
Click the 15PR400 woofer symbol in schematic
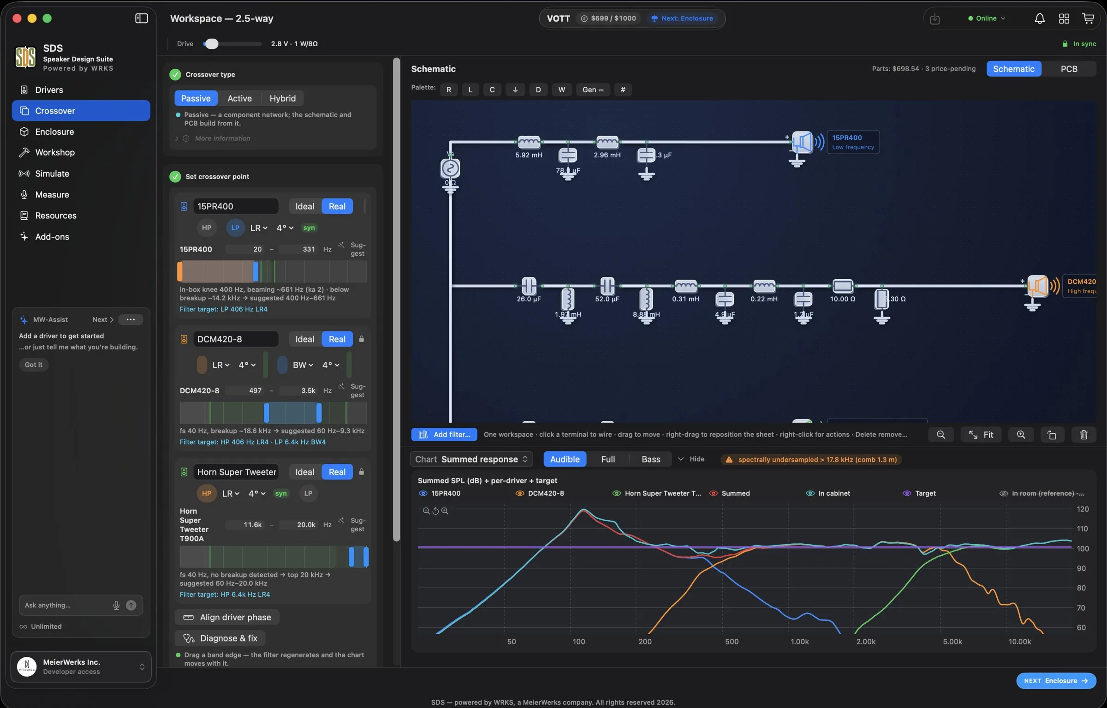coord(802,142)
